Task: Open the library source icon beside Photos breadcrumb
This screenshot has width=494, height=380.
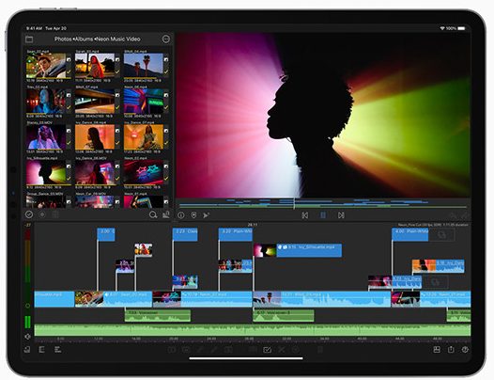Action: [29, 40]
